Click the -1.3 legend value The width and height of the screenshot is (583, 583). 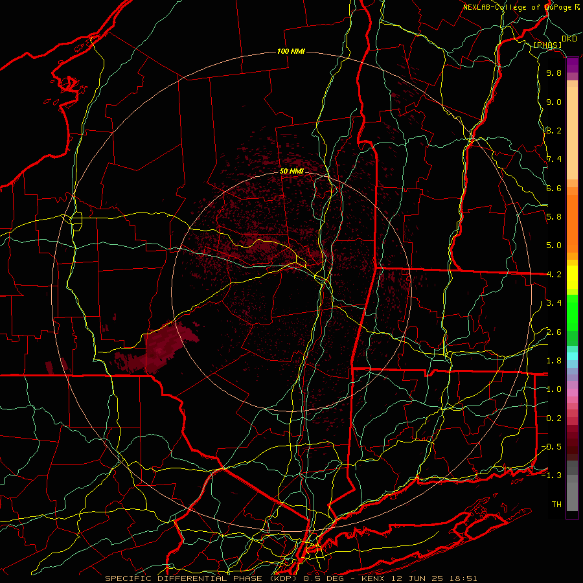[x=551, y=475]
